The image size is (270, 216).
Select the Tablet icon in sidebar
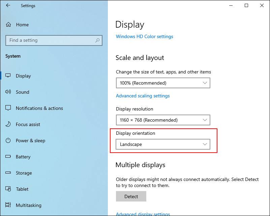(x=8, y=189)
